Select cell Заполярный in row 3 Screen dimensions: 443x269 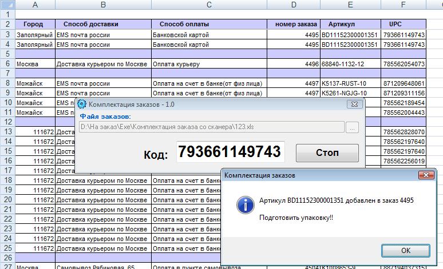click(35, 35)
